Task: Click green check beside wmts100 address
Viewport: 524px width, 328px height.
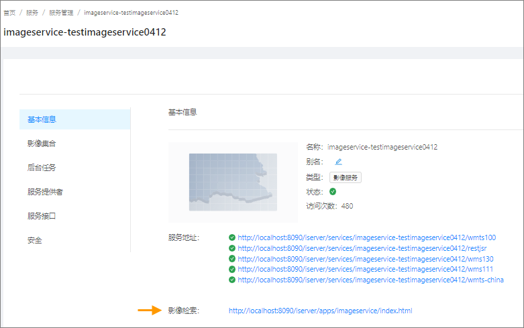Action: pos(232,237)
